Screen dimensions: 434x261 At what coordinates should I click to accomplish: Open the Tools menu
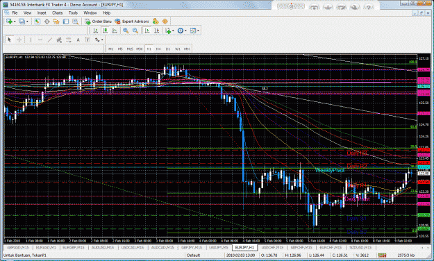[x=73, y=12]
